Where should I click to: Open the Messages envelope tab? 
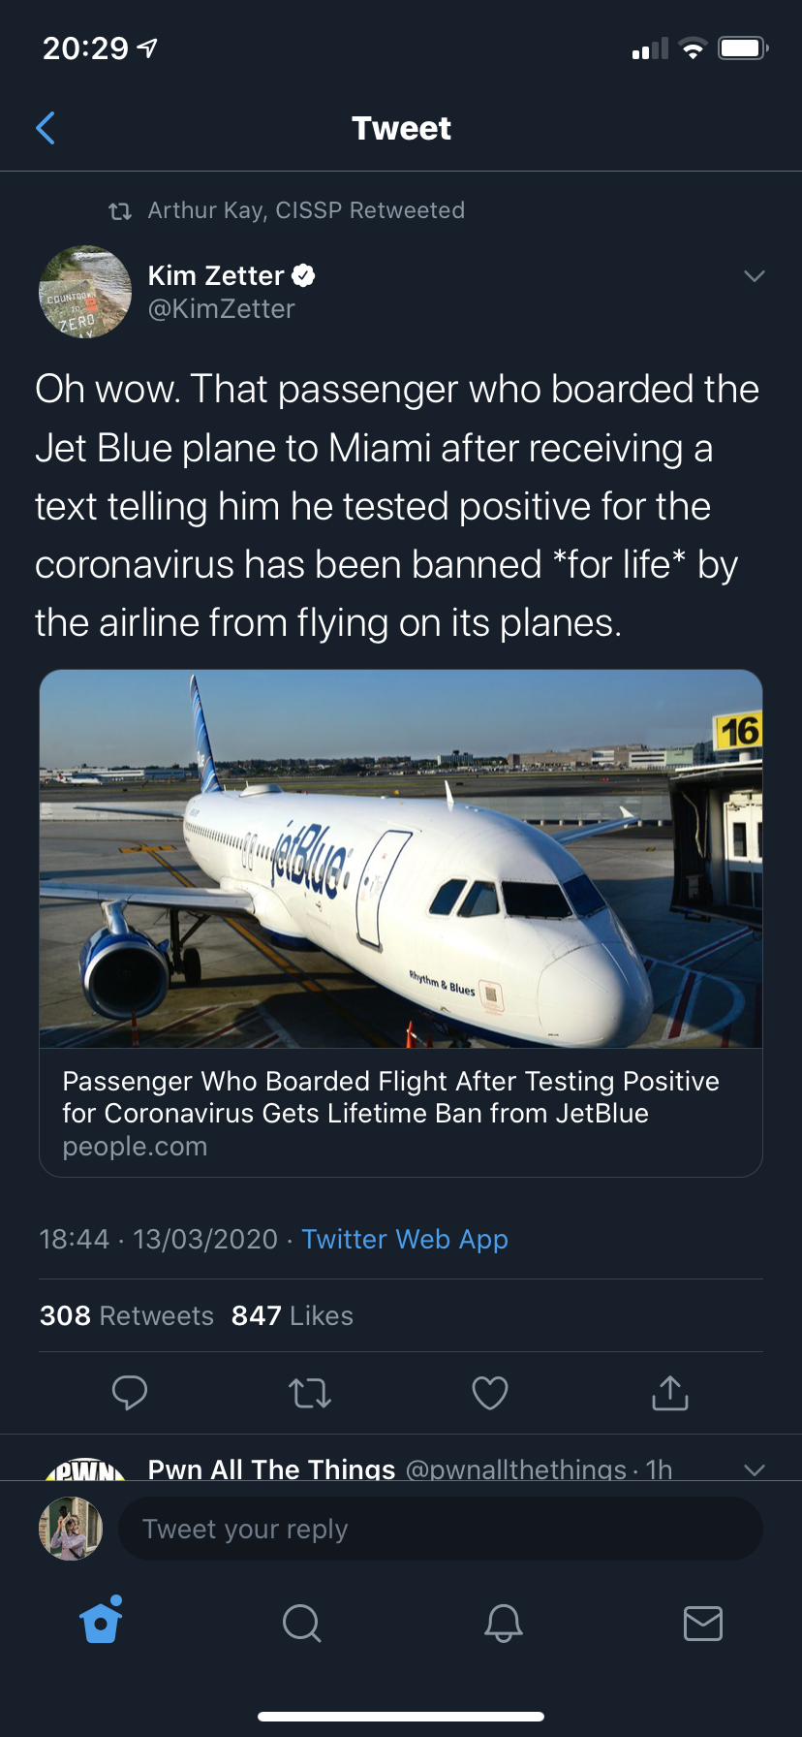click(x=702, y=1622)
